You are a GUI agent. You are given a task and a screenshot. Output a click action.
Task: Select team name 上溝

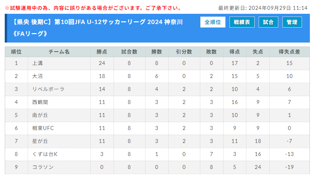pos(37,63)
